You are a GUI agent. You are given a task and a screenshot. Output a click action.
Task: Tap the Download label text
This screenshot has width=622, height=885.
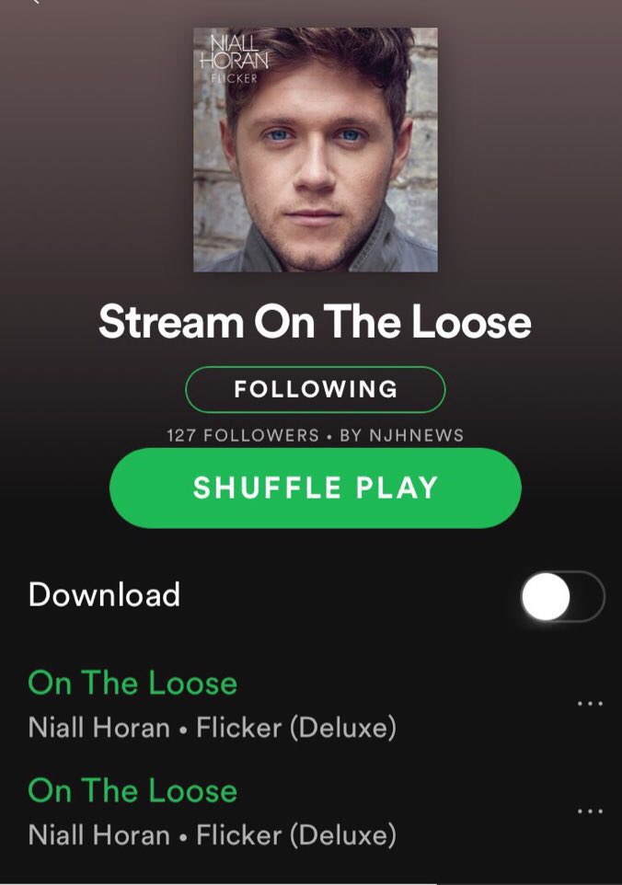click(x=104, y=595)
